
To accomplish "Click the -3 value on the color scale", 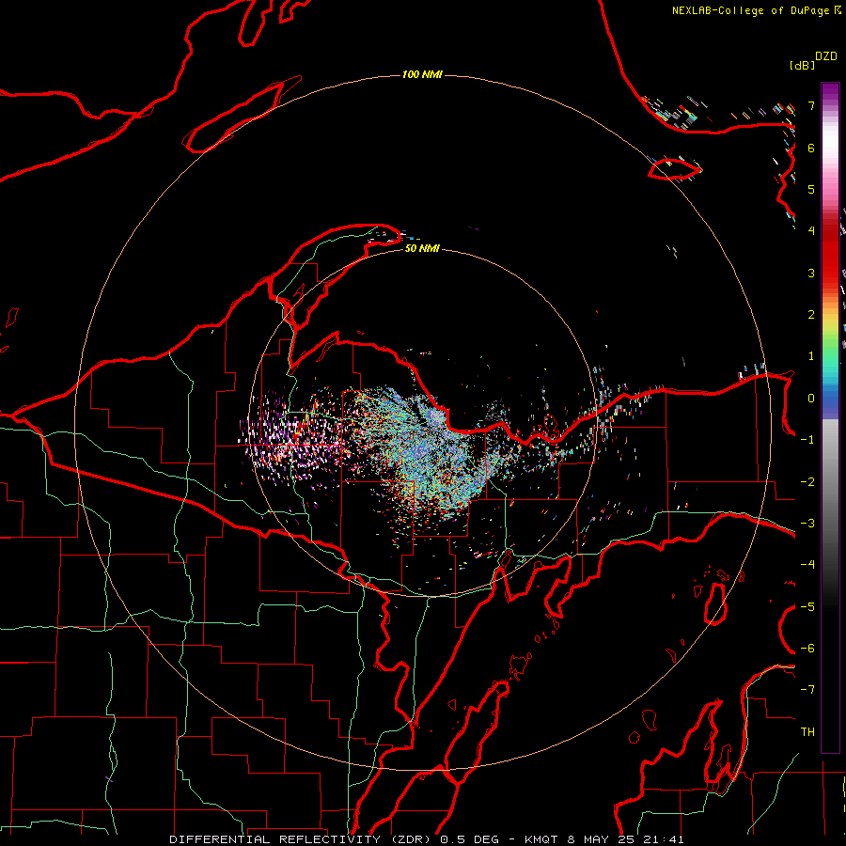I will click(807, 524).
